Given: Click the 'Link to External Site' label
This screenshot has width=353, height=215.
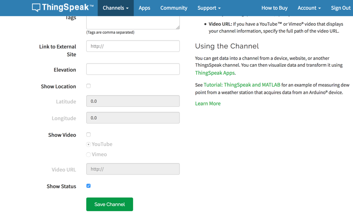Looking at the screenshot, I should pos(57,50).
